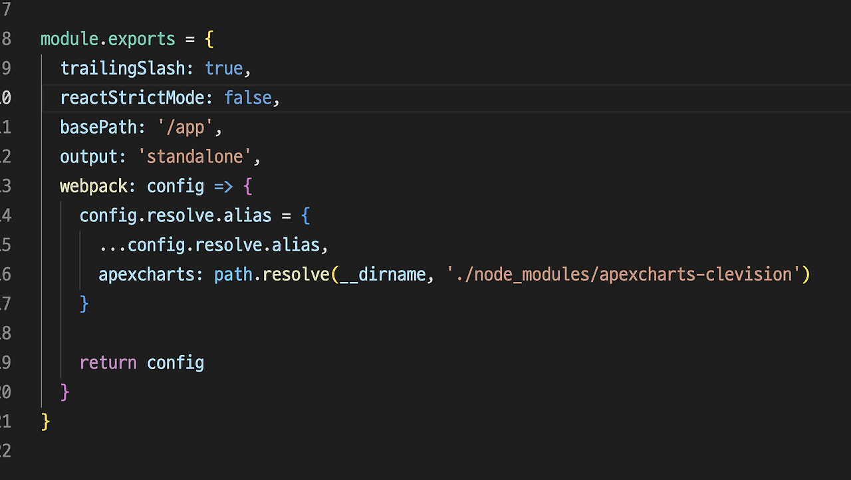Click the './node_modules/apexcharts-clevision' string
The height and width of the screenshot is (480, 851).
tap(624, 274)
